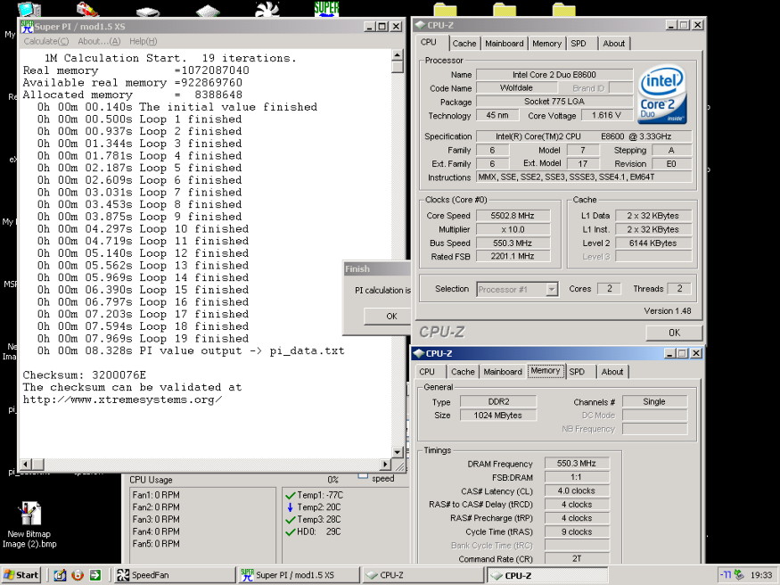This screenshot has width=780, height=585.
Task: Click the Intel Core 2 Duo logo
Action: (x=662, y=95)
